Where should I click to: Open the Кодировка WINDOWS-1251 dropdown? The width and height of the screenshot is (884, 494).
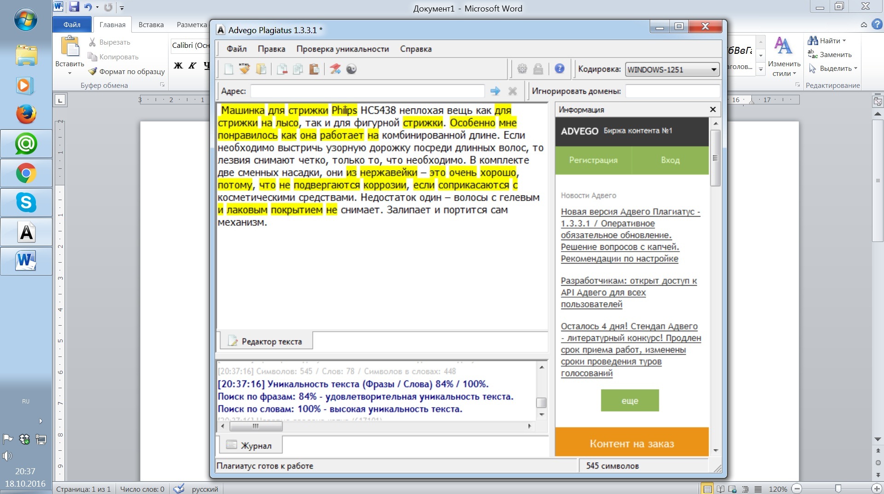pos(672,69)
